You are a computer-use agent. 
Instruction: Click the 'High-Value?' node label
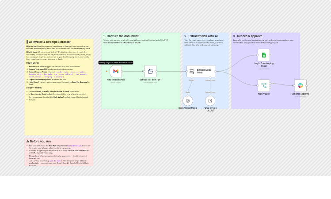point(264,94)
